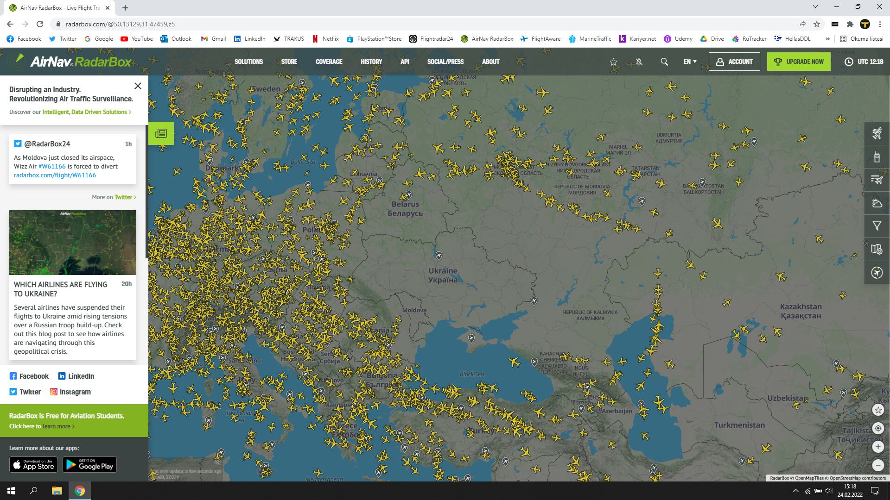Viewport: 890px width, 500px height.
Task: Toggle favorites star in header
Action: click(613, 62)
